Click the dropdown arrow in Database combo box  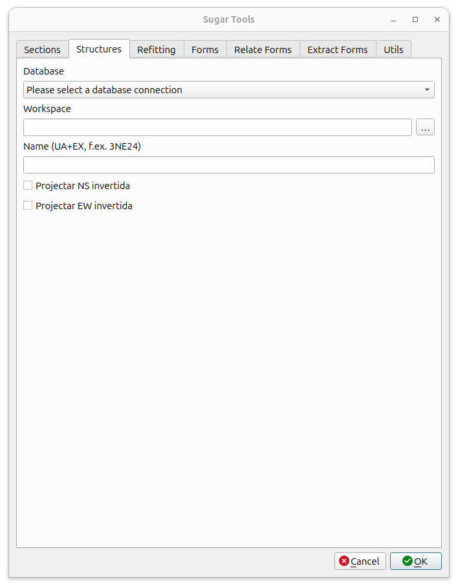click(x=427, y=90)
